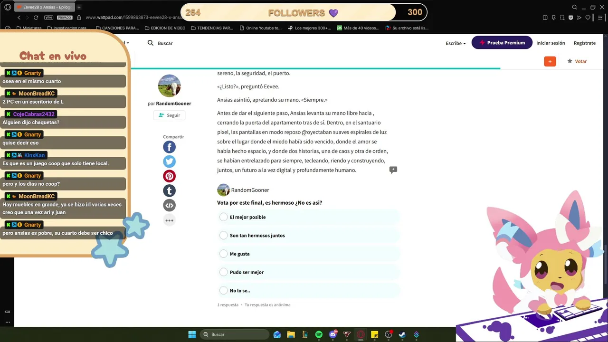
Task: Open the embed code share icon
Action: point(169,206)
